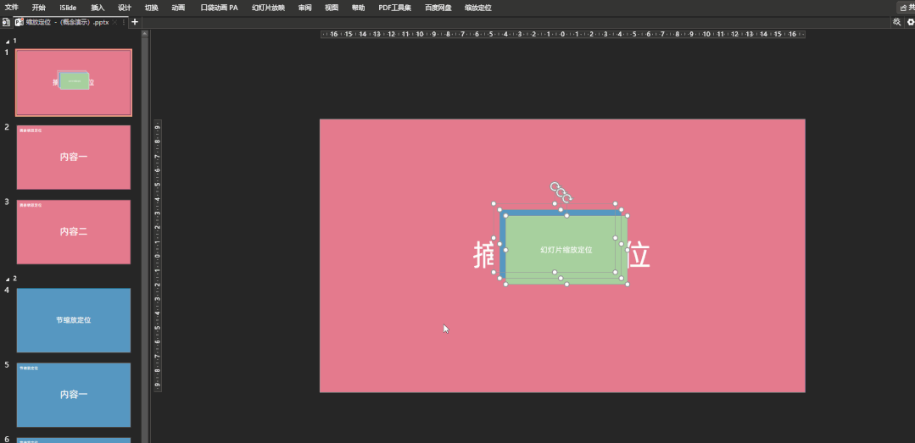This screenshot has width=915, height=443.
Task: Select slide 5 blue 内容一 thumbnail
Action: pos(74,395)
